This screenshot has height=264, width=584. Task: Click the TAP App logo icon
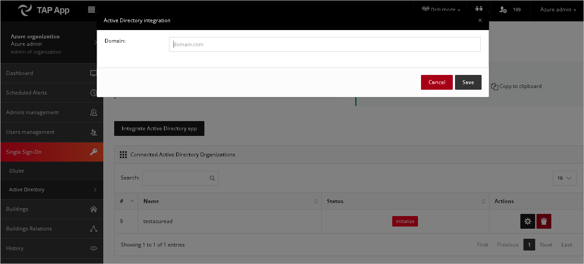tap(25, 10)
